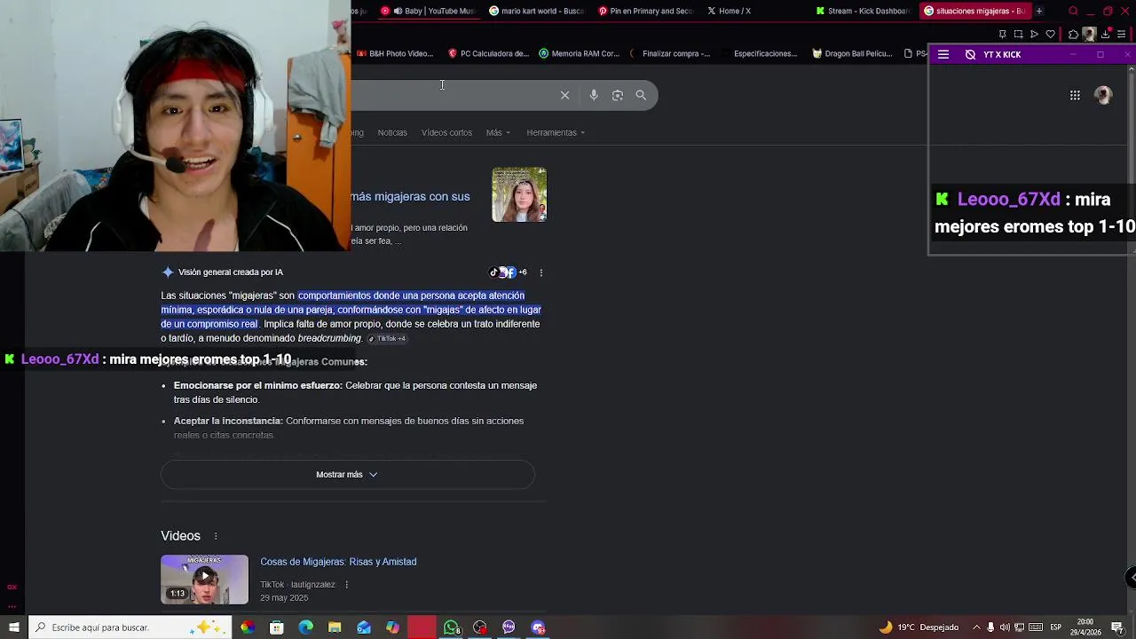Screen dimensions: 1136x639
Task: Open Cosas de Migajeras video link
Action: click(338, 562)
